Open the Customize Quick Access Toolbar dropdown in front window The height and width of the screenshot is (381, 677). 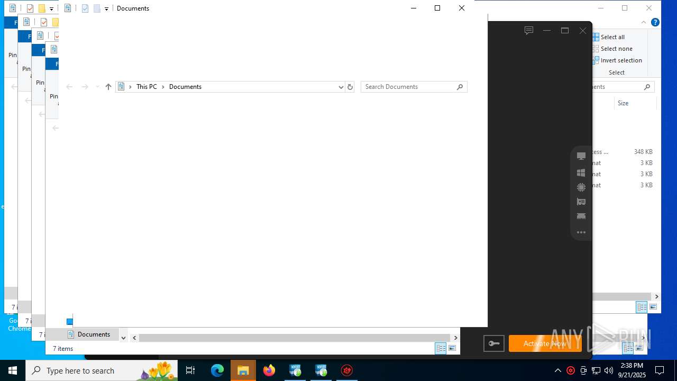tap(106, 8)
